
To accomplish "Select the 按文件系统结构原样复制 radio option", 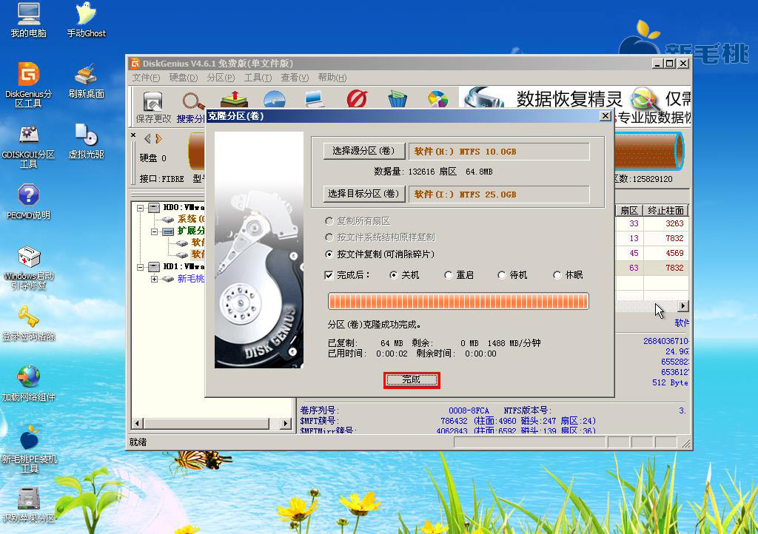I will 380,237.
